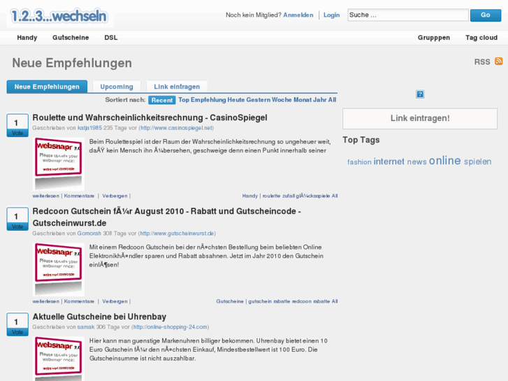Sort by Recent
This screenshot has height=381, width=508.
click(162, 100)
